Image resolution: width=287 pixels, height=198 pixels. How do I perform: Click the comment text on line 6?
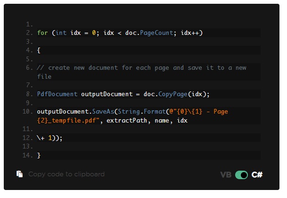(x=142, y=72)
